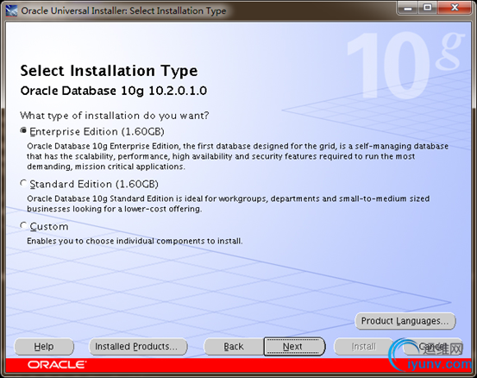
Task: Click the Oracle installer title bar icon
Action: (11, 10)
